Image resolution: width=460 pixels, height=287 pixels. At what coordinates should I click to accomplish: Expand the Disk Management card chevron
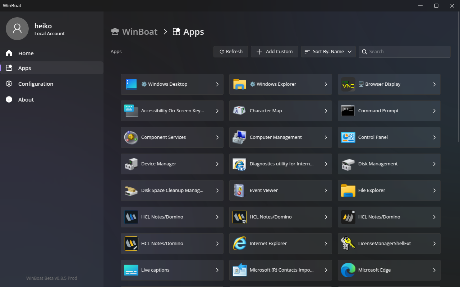(x=434, y=164)
